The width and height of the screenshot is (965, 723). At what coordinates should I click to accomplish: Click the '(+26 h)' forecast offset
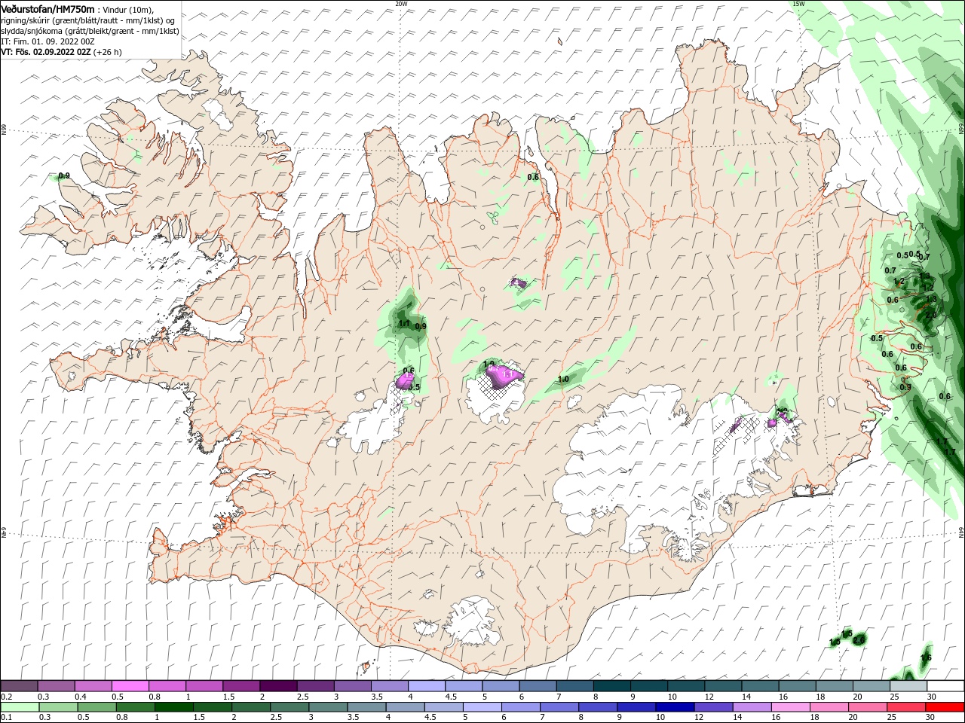[x=108, y=52]
